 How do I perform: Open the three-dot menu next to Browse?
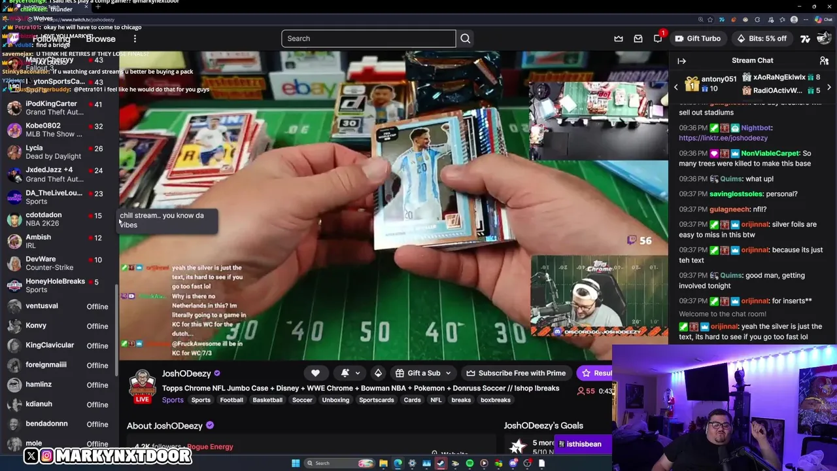pyautogui.click(x=135, y=39)
